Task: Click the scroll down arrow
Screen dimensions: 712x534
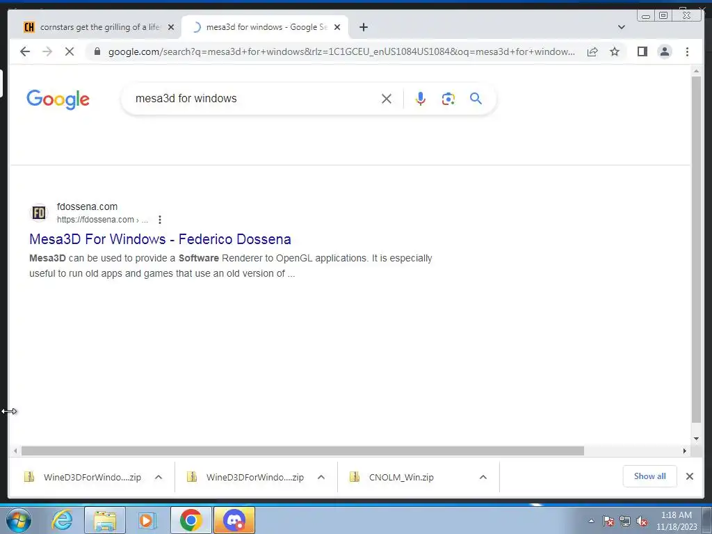Action: coord(696,439)
